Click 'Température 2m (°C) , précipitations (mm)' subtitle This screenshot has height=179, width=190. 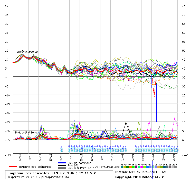click(39, 177)
